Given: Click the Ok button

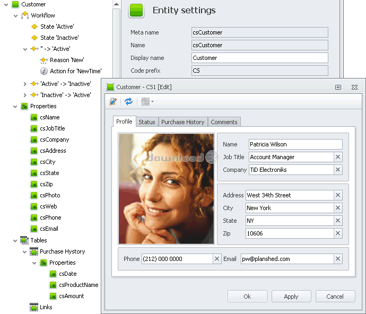Looking at the screenshot, I should coord(247,296).
